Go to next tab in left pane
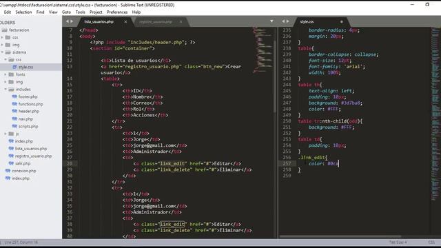Image resolution: width=441 pixels, height=248 pixels. [x=72, y=21]
